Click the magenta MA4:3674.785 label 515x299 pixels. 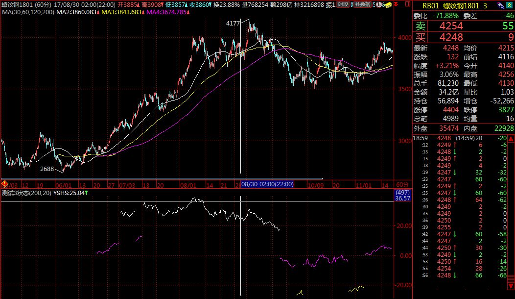167,12
